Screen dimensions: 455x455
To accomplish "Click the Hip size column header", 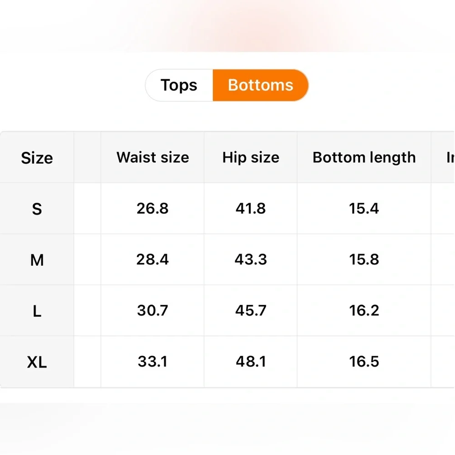I will pos(251,157).
